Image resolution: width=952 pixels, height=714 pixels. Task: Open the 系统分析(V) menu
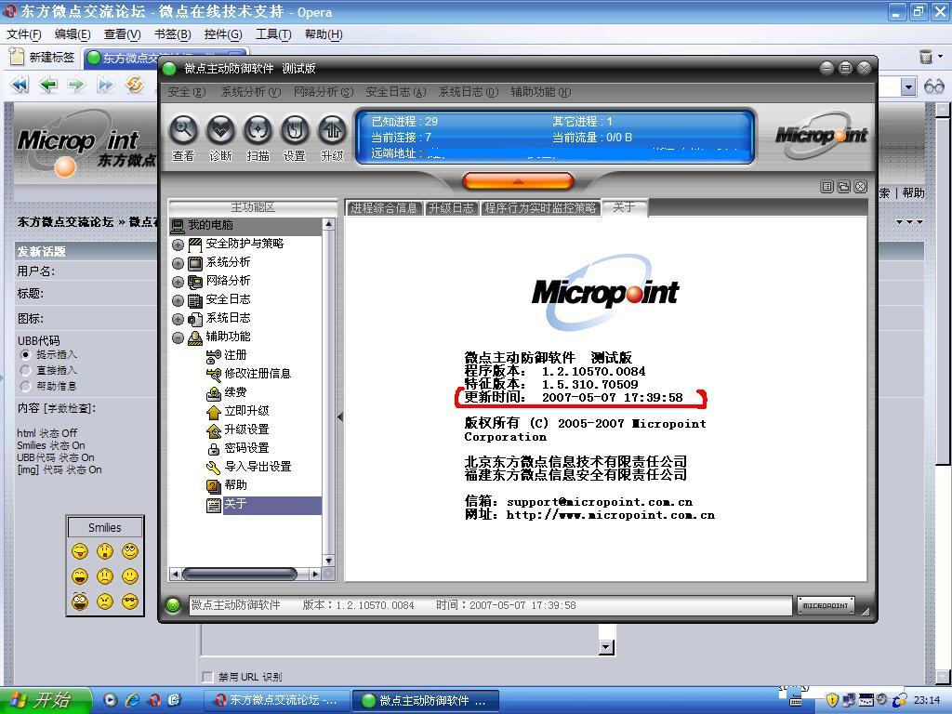click(251, 92)
